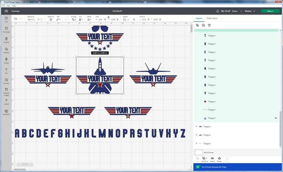Image resolution: width=283 pixels, height=172 pixels.
Task: Select the aviator sunglasses design on canvas
Action: click(100, 28)
